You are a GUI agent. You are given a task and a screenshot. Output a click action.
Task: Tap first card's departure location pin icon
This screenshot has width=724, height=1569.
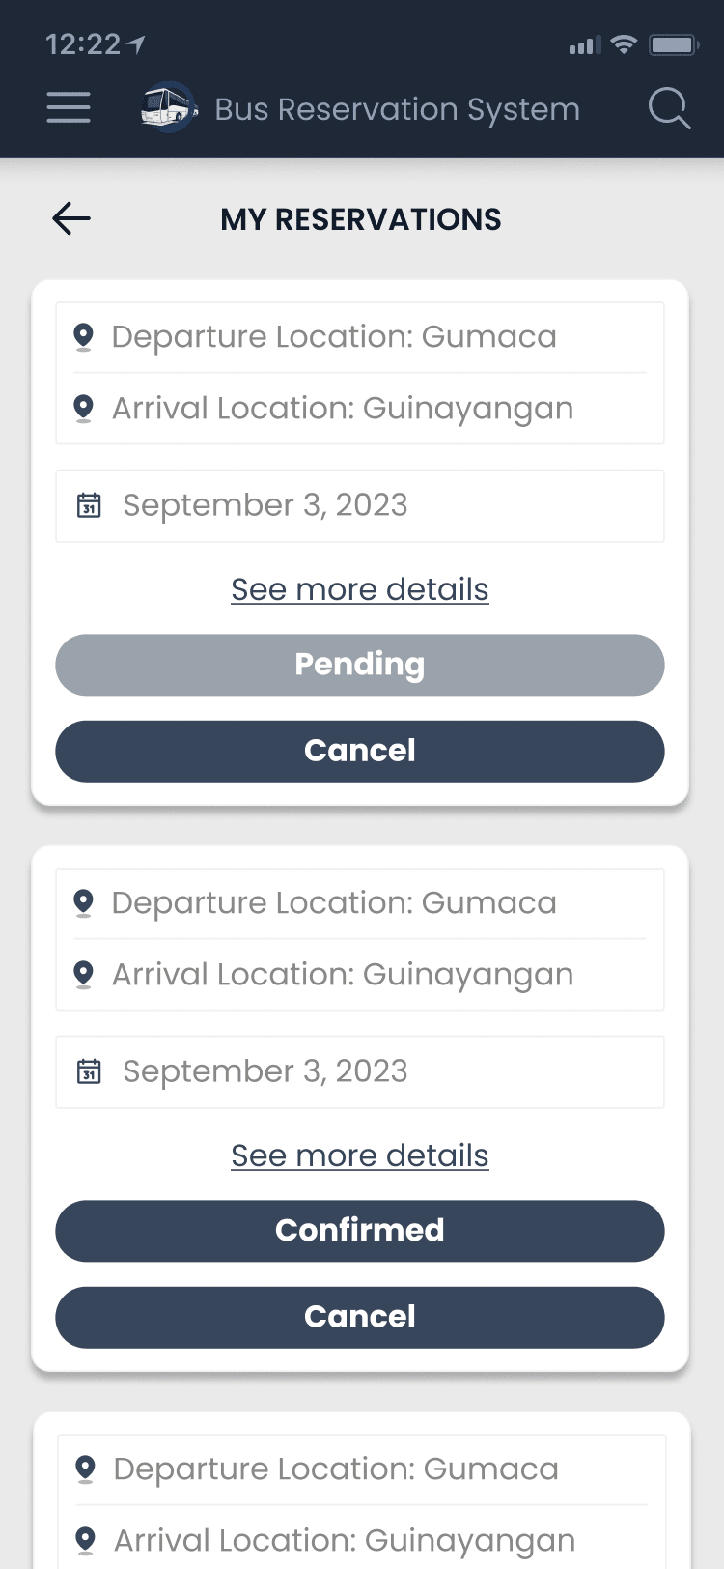pos(84,337)
